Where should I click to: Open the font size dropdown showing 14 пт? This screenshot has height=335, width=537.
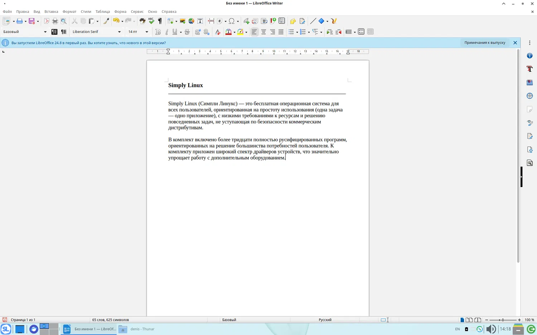pyautogui.click(x=147, y=32)
